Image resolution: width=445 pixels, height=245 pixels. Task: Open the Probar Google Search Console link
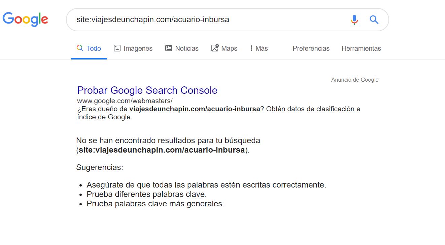[x=147, y=90]
